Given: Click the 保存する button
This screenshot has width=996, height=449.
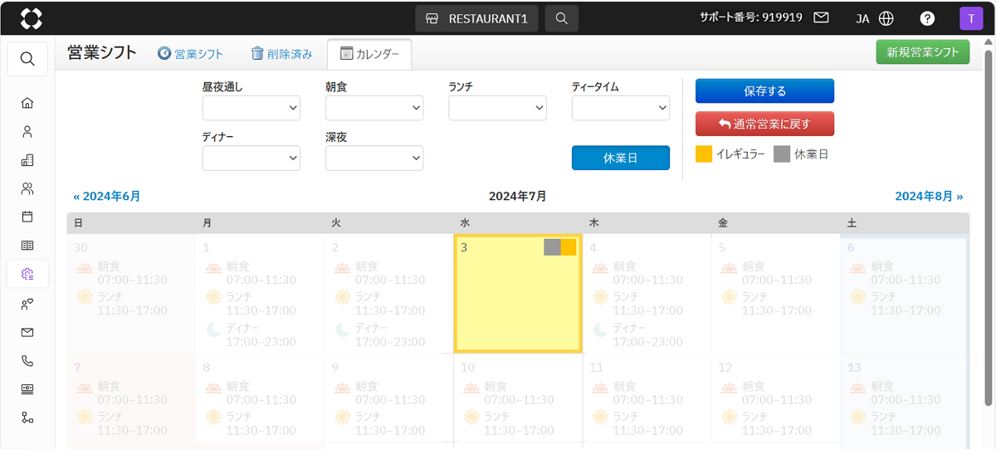Looking at the screenshot, I should click(x=764, y=91).
